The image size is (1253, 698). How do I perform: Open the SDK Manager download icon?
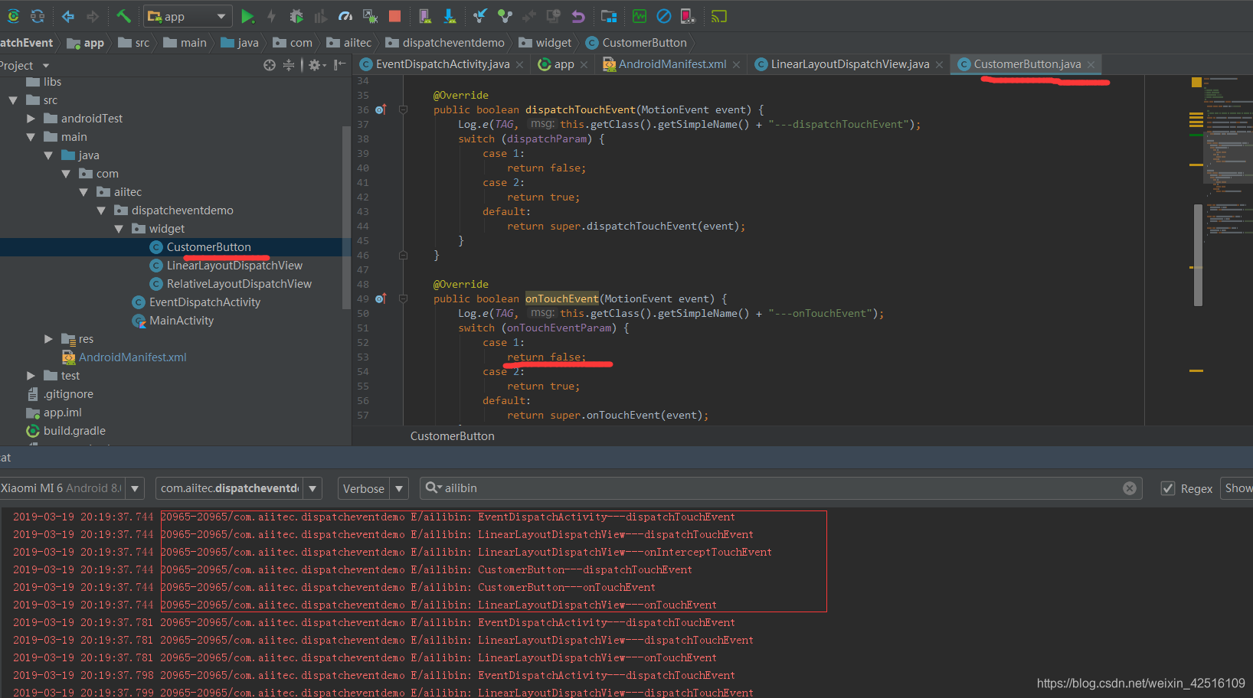(x=450, y=16)
